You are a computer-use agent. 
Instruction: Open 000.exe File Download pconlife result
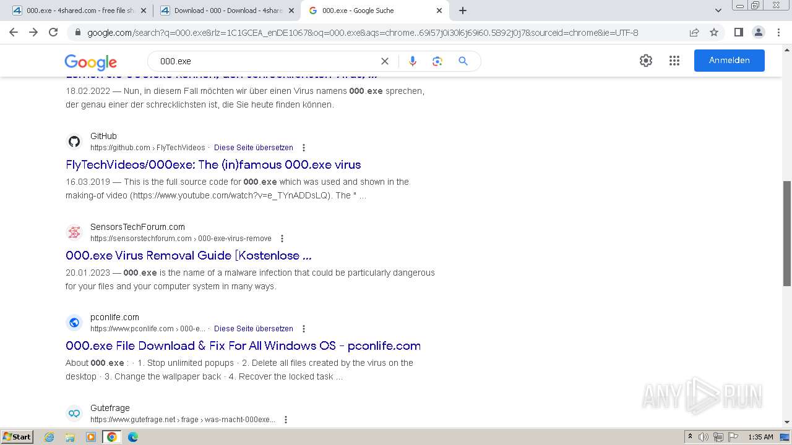(x=243, y=345)
